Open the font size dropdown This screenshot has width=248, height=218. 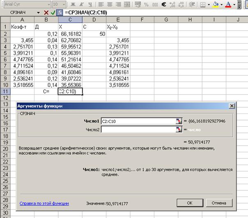(64, 5)
